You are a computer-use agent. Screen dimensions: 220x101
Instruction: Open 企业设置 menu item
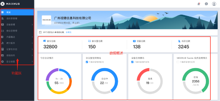click(x=17, y=61)
